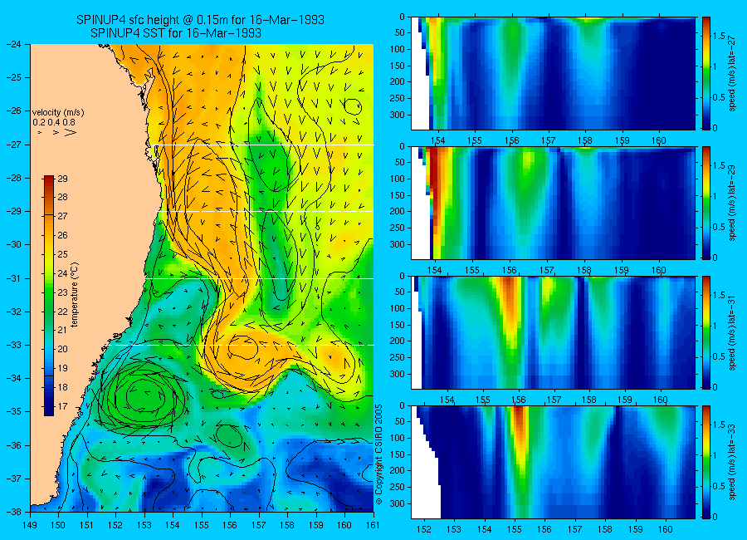Click the "300" depth label on the lat=-27 panel
Image resolution: width=747 pixels, height=540 pixels.
tap(398, 115)
